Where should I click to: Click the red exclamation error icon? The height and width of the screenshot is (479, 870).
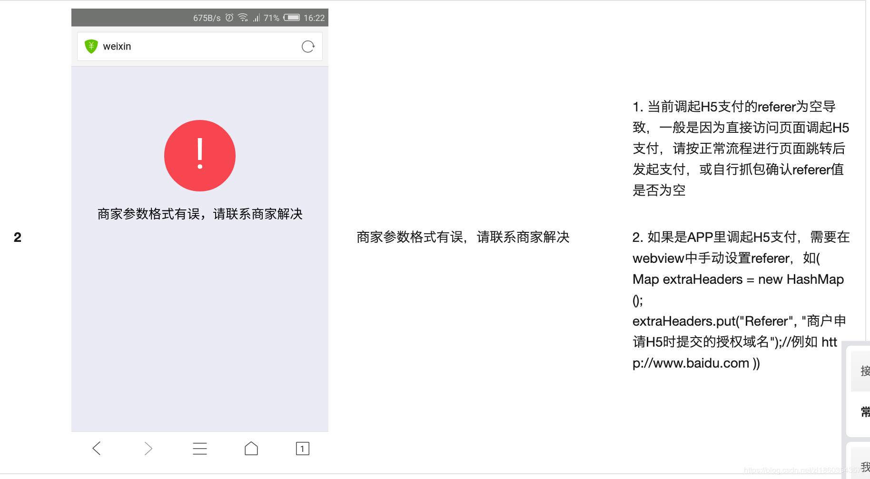click(x=199, y=156)
